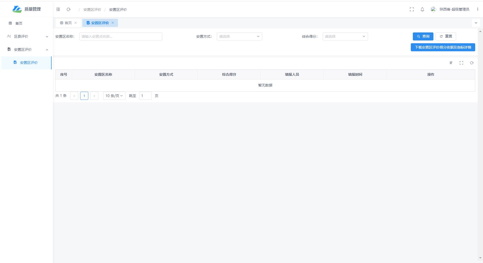Focus the 安置区名称 input field

[121, 36]
